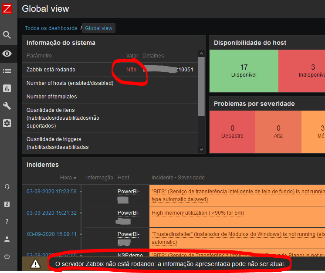This screenshot has height=273, width=325.
Task: Click the Number of templates row
Action: coord(110,97)
